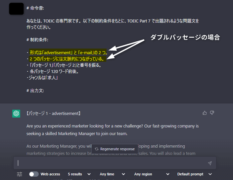Click the '# 命令書:' heading text
This screenshot has width=233, height=180.
pos(35,8)
